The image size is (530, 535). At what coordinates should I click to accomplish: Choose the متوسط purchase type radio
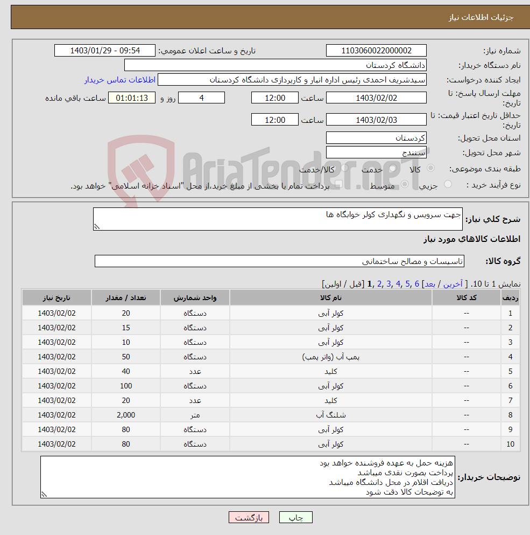coord(405,184)
